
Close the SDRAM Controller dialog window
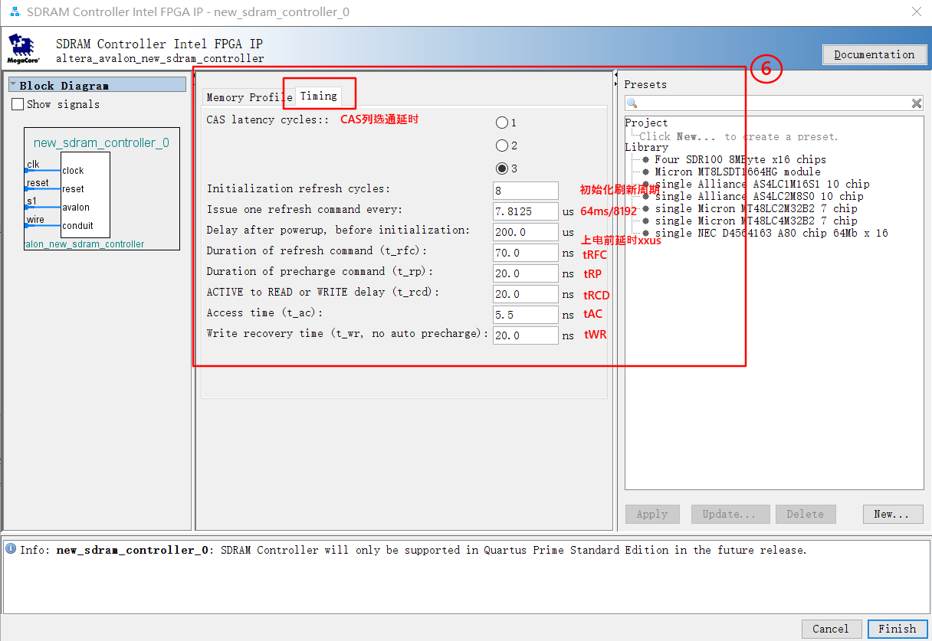(916, 12)
